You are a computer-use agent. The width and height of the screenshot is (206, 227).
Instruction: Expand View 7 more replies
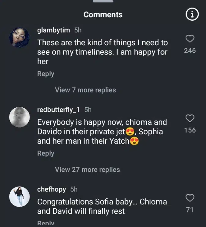pyautogui.click(x=85, y=90)
